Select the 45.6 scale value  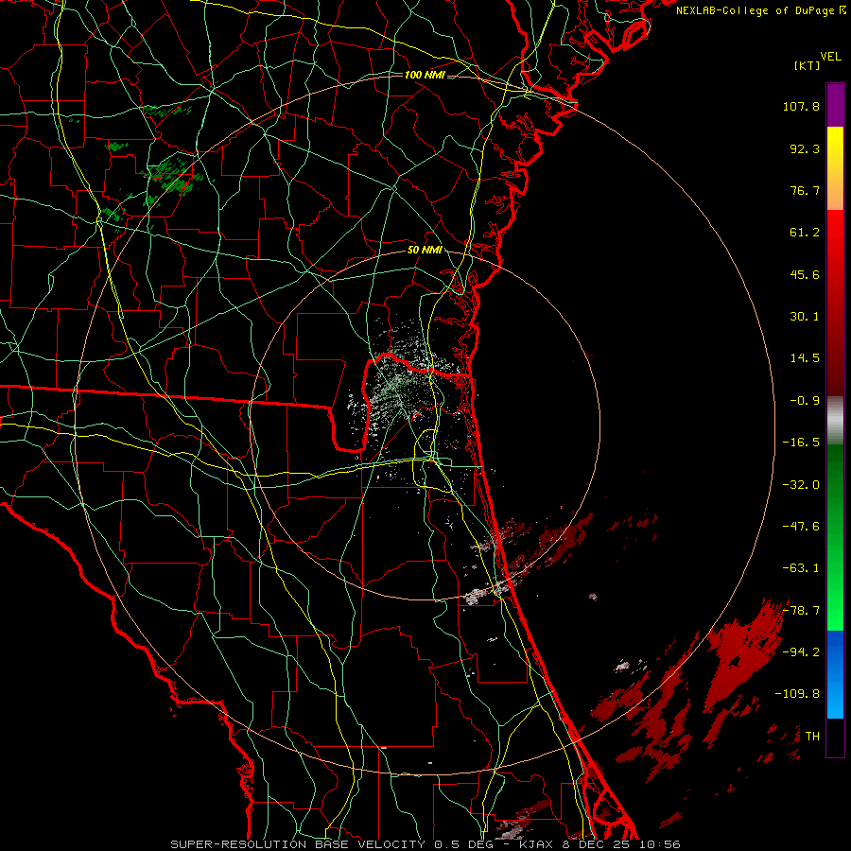tap(805, 274)
